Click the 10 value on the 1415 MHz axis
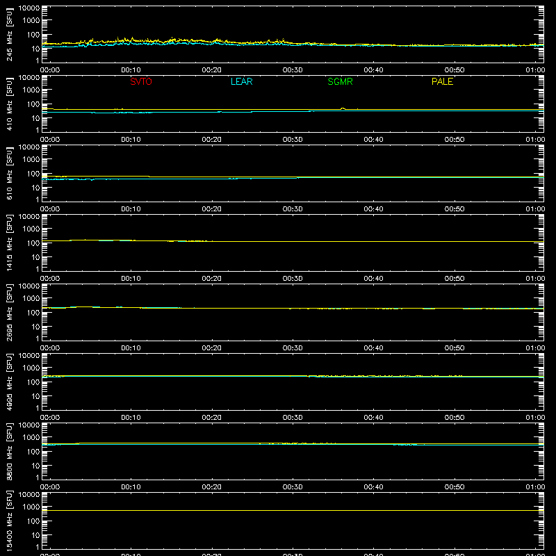The width and height of the screenshot is (556, 556). (x=35, y=257)
